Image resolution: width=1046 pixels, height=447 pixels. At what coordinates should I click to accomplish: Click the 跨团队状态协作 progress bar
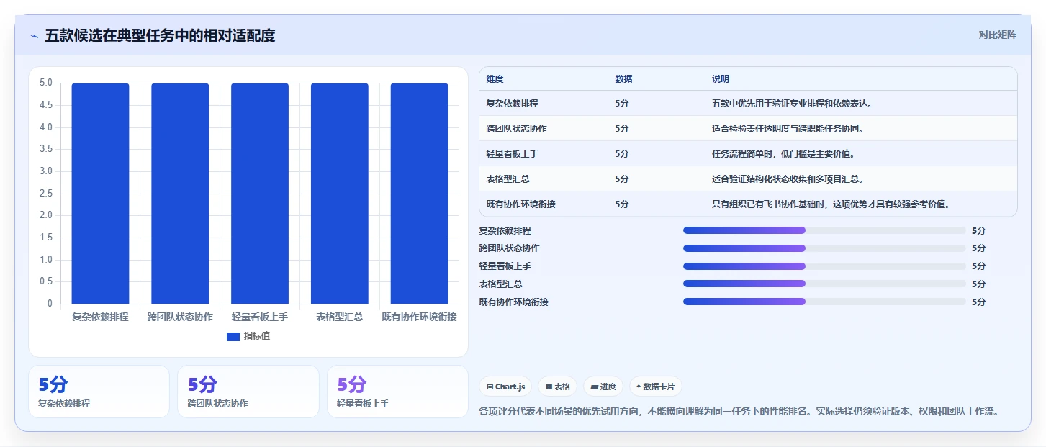(824, 248)
